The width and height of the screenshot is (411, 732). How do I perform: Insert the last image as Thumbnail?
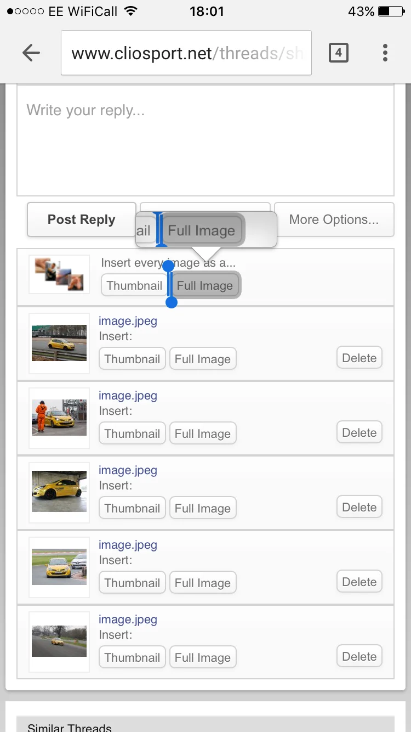click(132, 657)
